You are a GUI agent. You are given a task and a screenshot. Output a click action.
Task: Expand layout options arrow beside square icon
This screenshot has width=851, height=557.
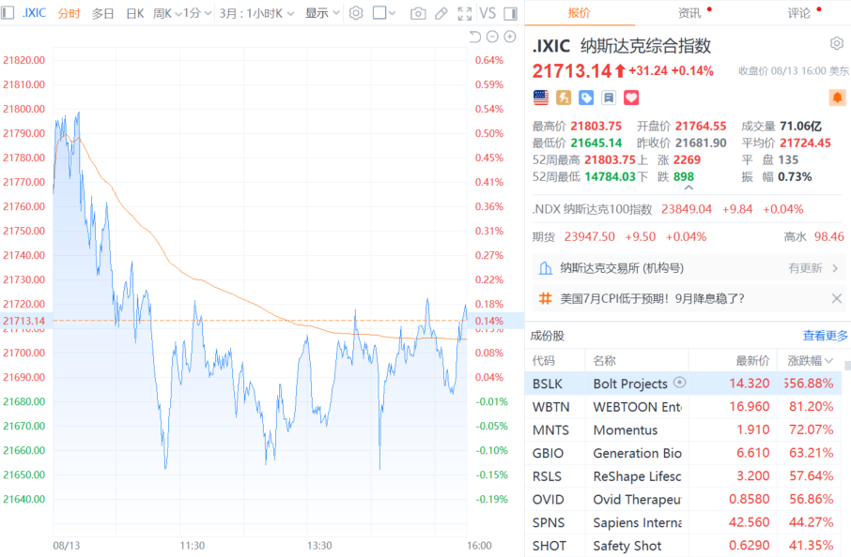pyautogui.click(x=393, y=13)
